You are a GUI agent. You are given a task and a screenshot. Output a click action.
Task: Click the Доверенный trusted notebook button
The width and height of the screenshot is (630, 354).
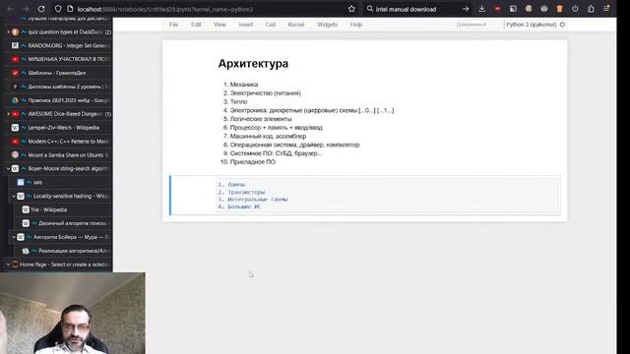click(472, 25)
